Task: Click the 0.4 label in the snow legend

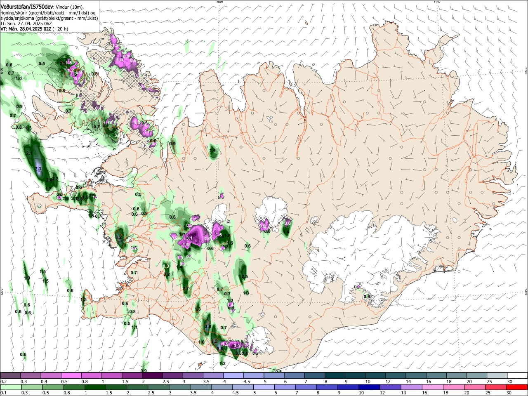Action: coord(44,382)
